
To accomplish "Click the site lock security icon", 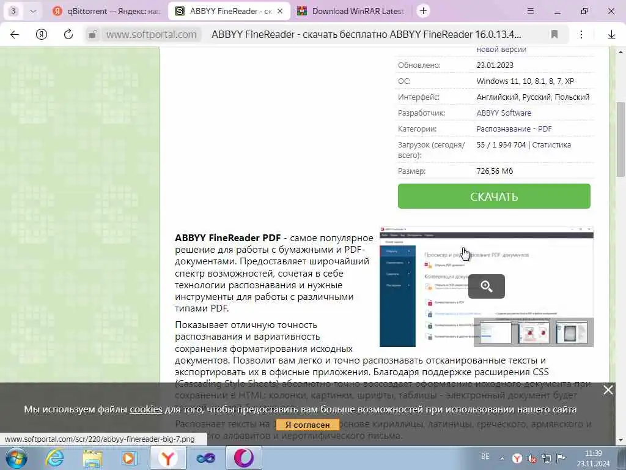I will tap(93, 35).
